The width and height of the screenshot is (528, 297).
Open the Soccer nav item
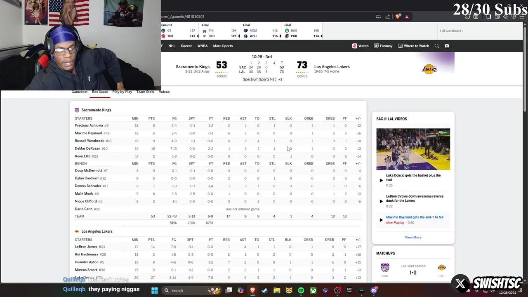(x=186, y=46)
